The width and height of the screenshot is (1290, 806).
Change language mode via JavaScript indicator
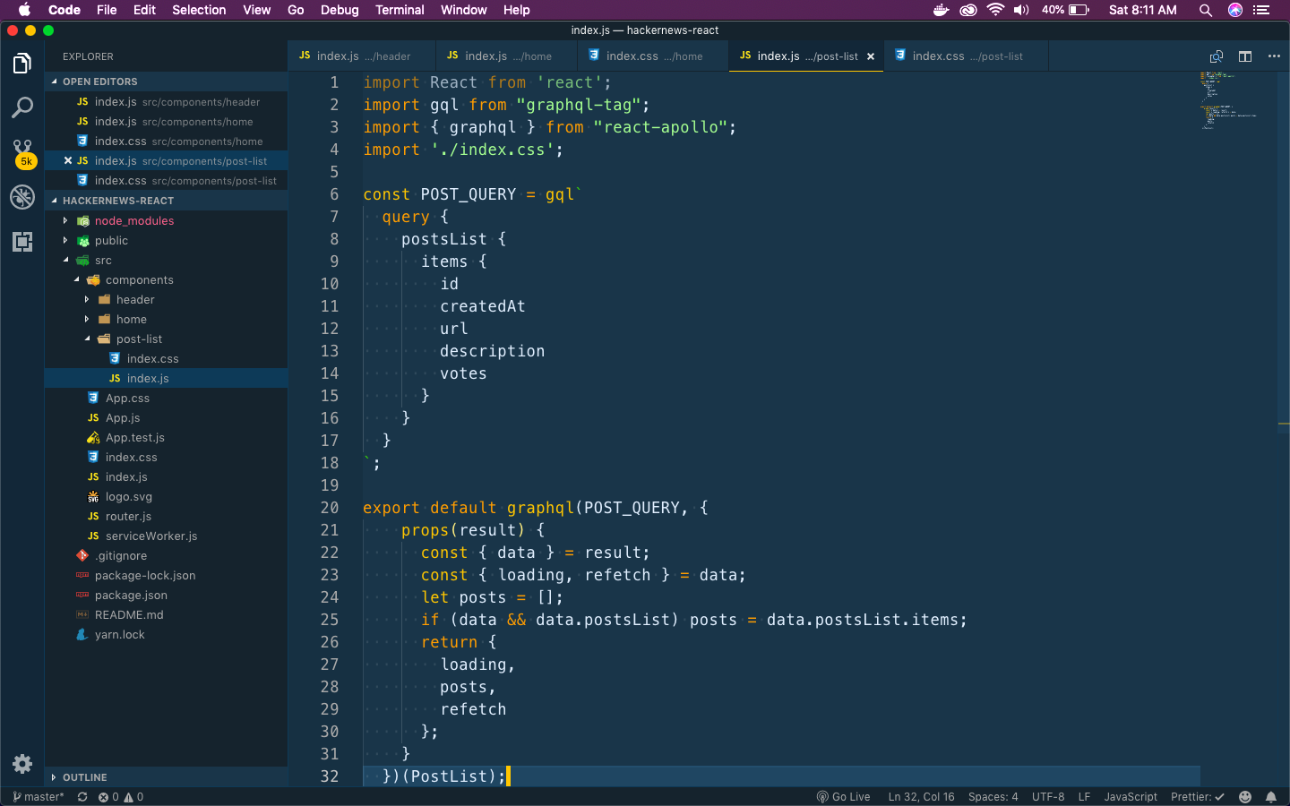[1131, 797]
